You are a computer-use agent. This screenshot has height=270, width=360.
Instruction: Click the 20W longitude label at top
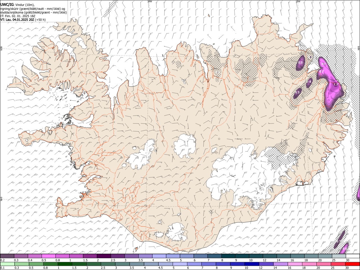click(150, 1)
